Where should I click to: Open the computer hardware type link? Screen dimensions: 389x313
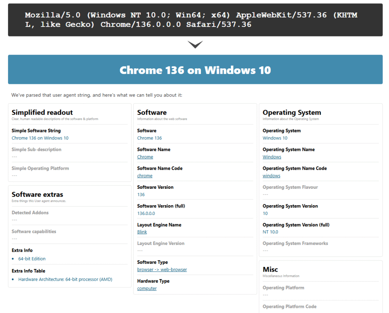147,288
